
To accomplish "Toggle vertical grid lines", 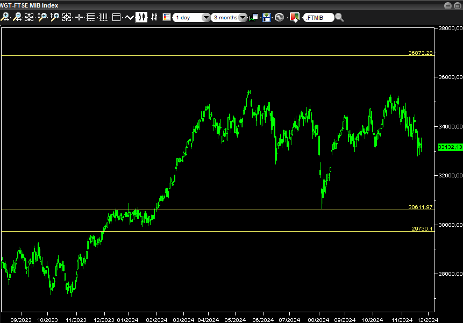I will (103, 17).
